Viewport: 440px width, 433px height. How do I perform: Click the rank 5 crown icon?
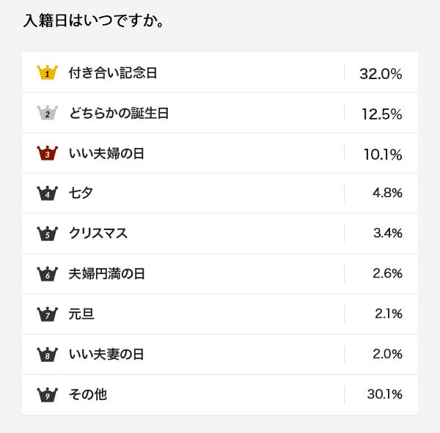pyautogui.click(x=47, y=234)
